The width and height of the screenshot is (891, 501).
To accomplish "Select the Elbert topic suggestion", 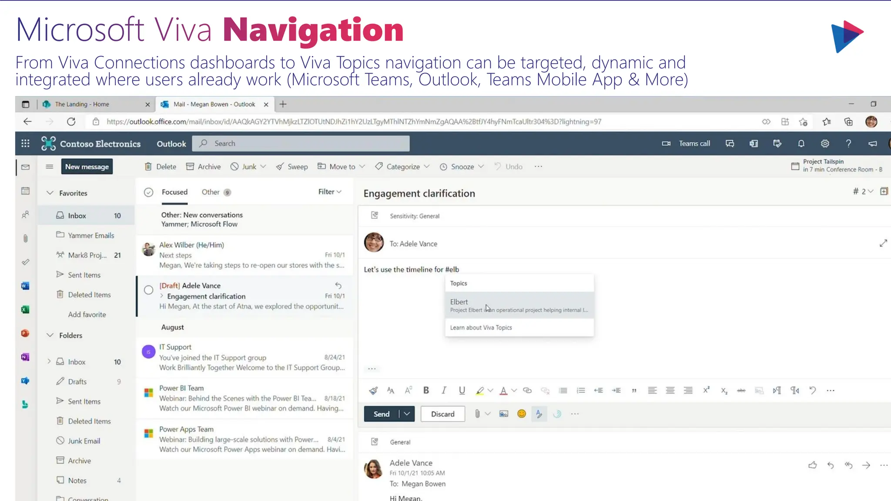I will click(x=519, y=305).
